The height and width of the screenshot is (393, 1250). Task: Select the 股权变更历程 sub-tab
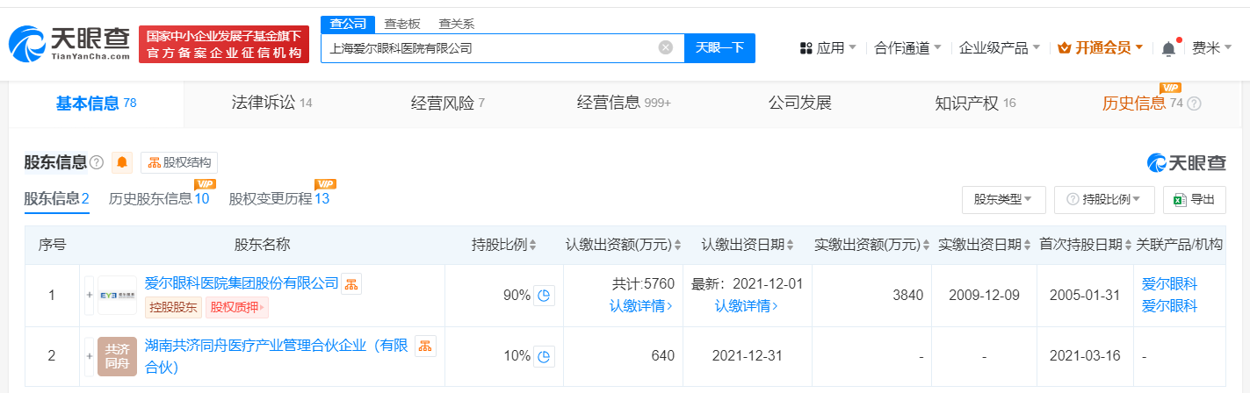click(278, 198)
